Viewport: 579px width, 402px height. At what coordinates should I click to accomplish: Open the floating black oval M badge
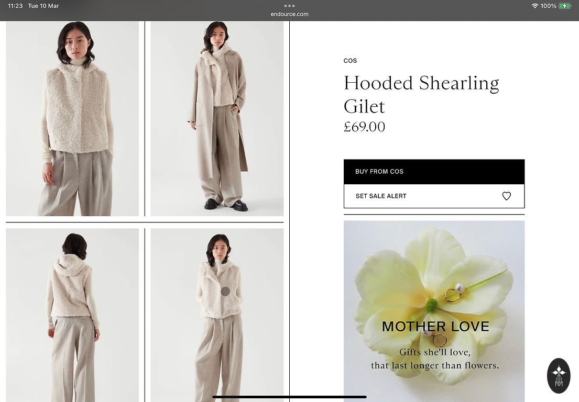(559, 375)
